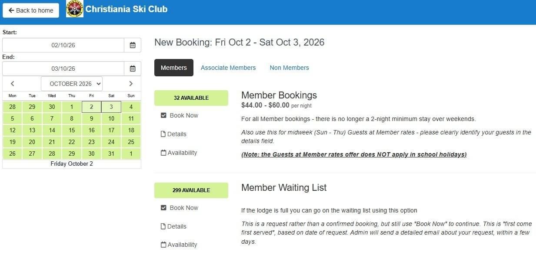Expand the OCTOBER 2026 month dropdown
536x255 pixels.
(72, 84)
